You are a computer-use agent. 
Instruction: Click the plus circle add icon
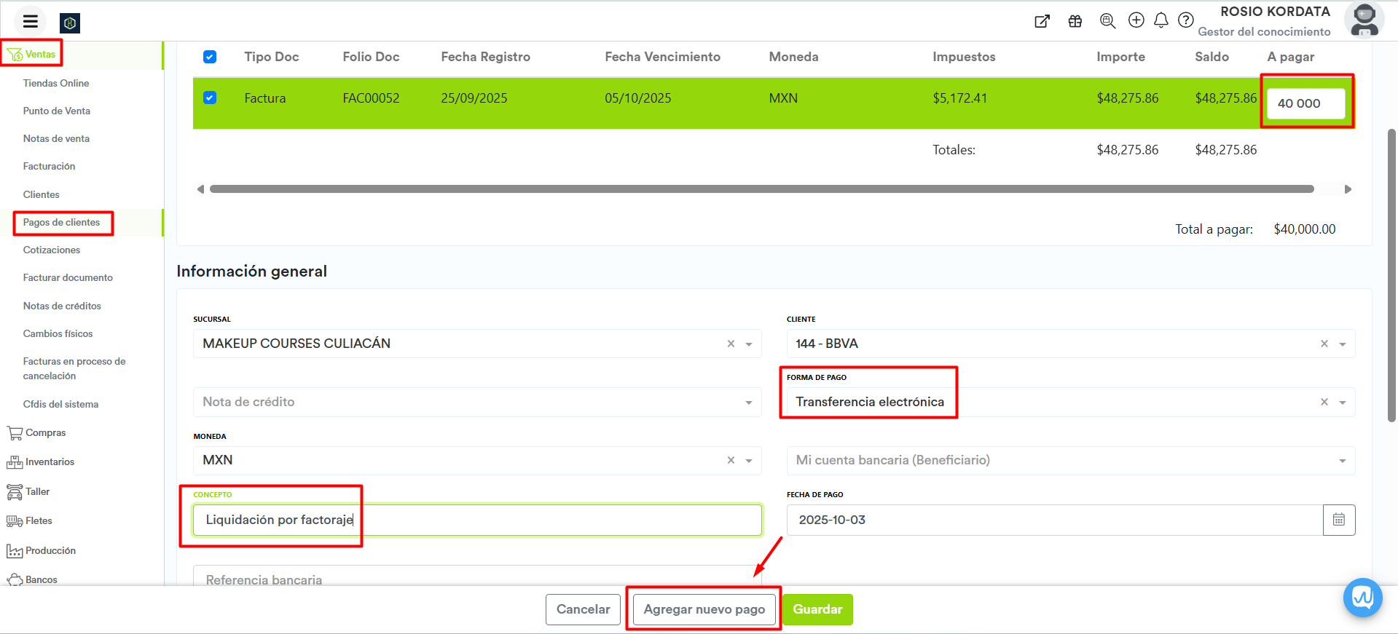point(1136,20)
